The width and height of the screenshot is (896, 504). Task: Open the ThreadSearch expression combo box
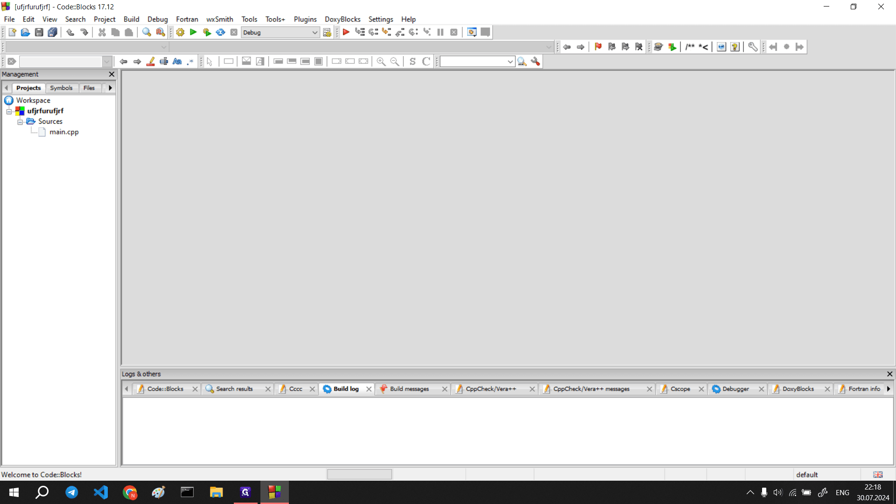(477, 62)
